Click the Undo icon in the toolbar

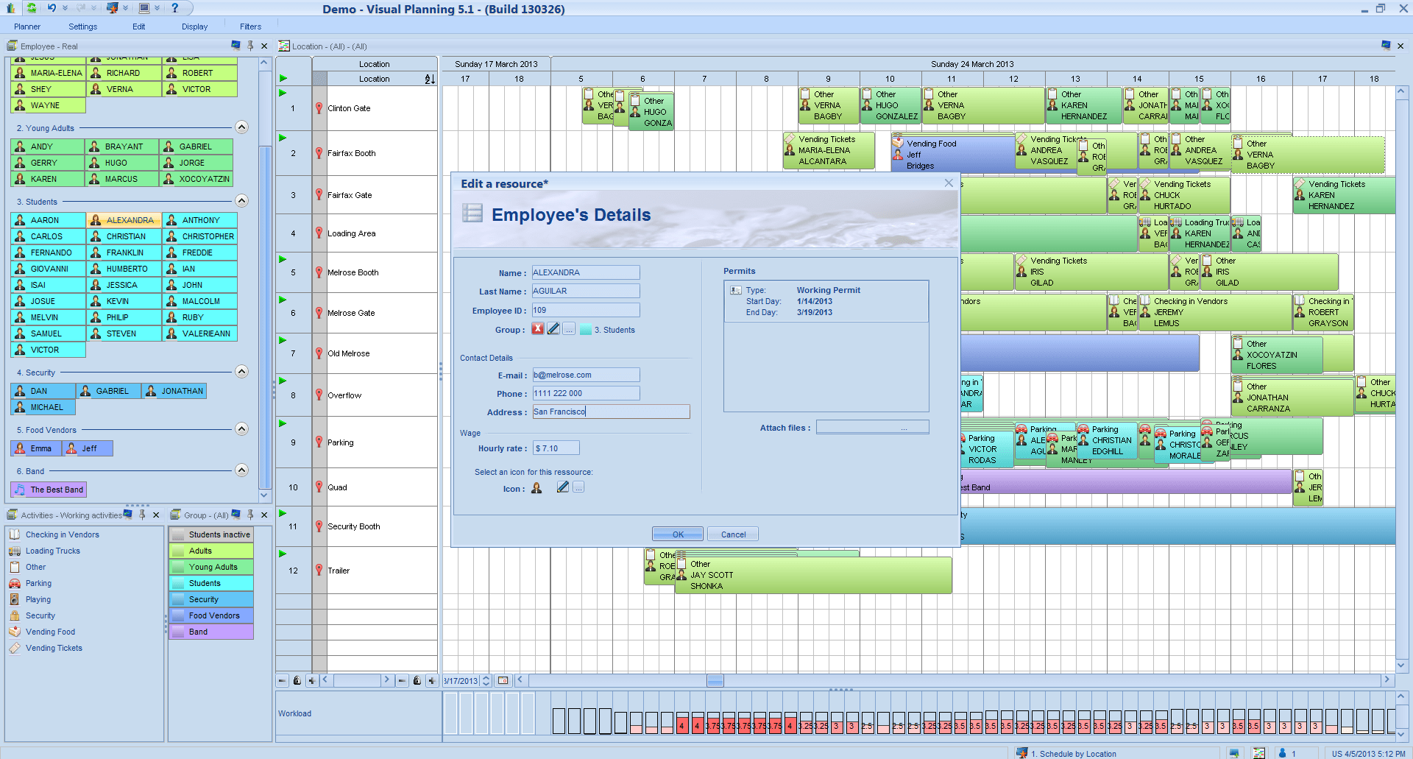pos(52,8)
